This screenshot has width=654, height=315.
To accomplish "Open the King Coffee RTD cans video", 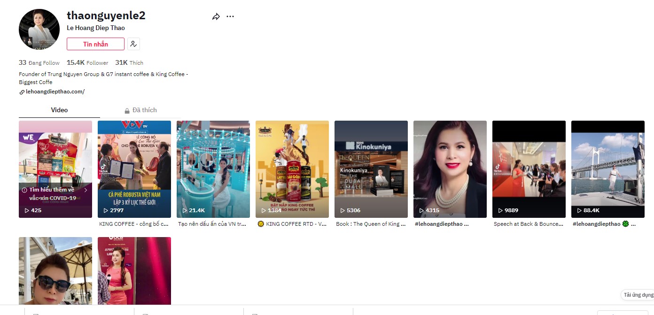I will pos(292,169).
